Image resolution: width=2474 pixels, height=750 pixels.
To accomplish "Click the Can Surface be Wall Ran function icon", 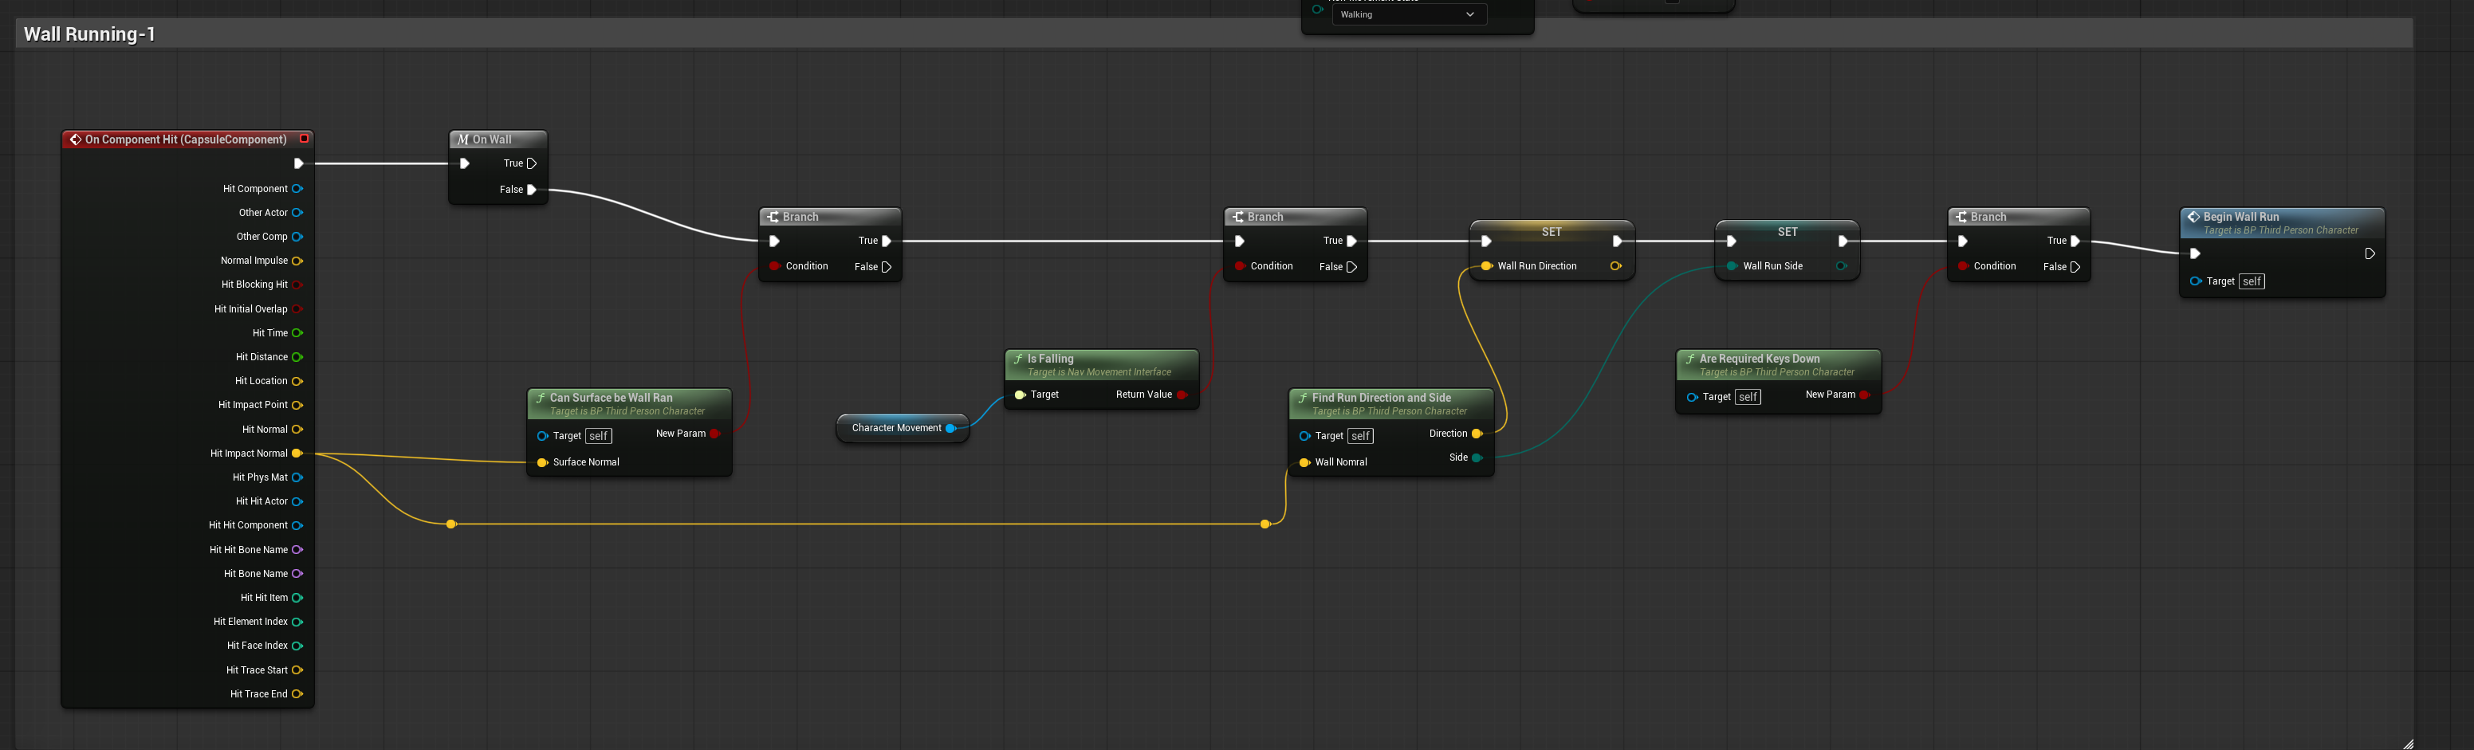I will pyautogui.click(x=541, y=398).
